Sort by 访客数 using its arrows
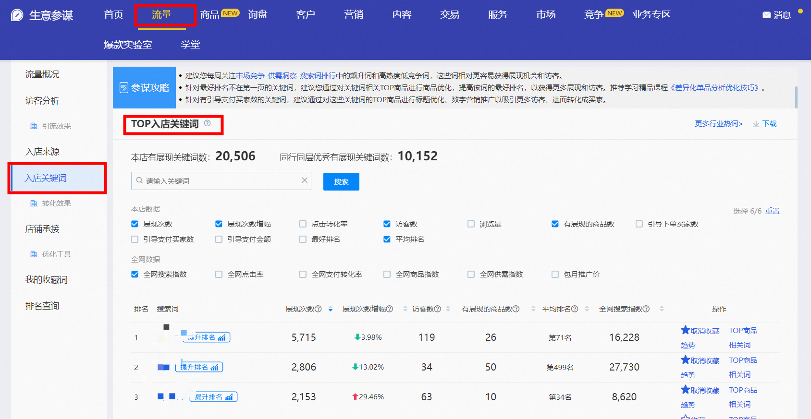 tap(448, 309)
